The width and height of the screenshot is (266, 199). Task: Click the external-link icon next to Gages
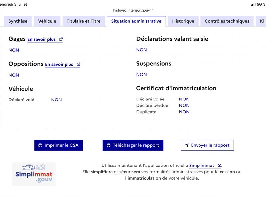coord(61,39)
